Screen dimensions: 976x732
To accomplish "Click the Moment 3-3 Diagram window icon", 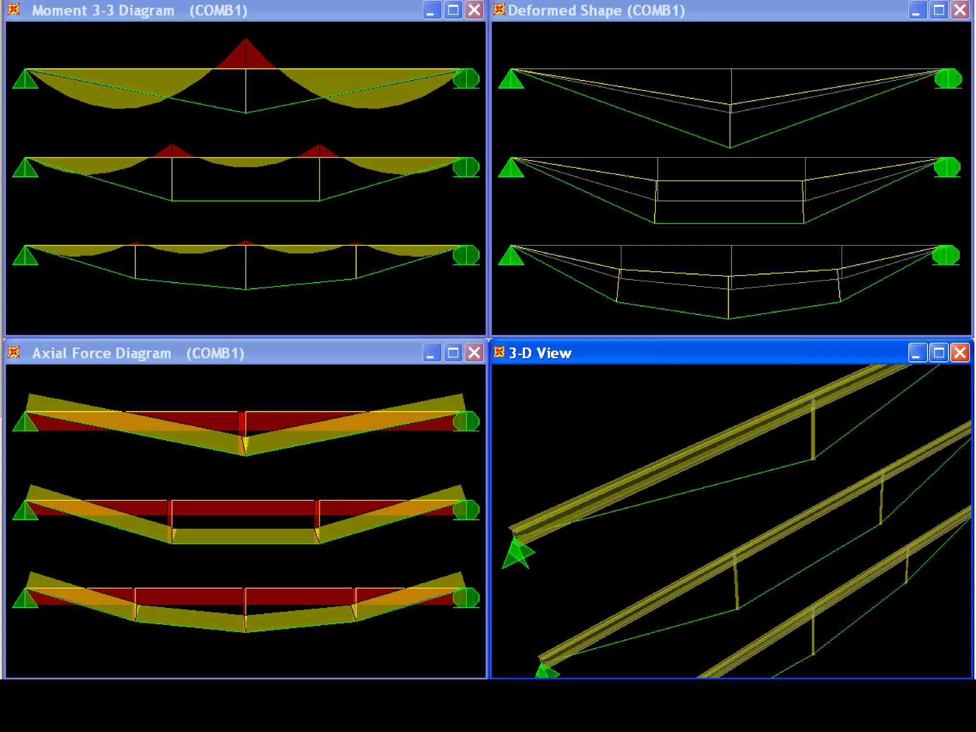I will pos(14,10).
